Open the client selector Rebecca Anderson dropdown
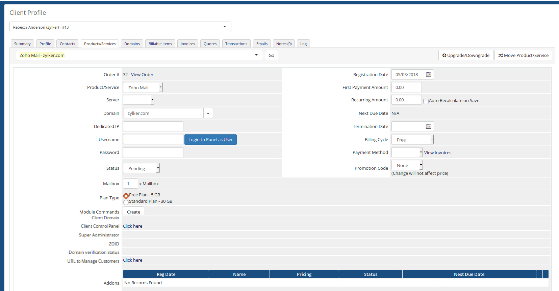This screenshot has height=291, width=559. coord(120,27)
